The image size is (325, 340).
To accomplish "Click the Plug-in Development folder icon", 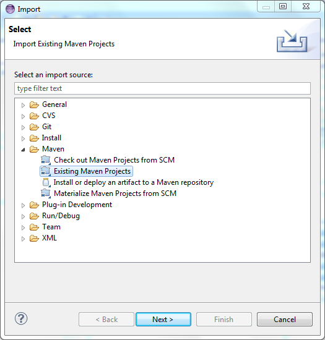I will 34,205.
